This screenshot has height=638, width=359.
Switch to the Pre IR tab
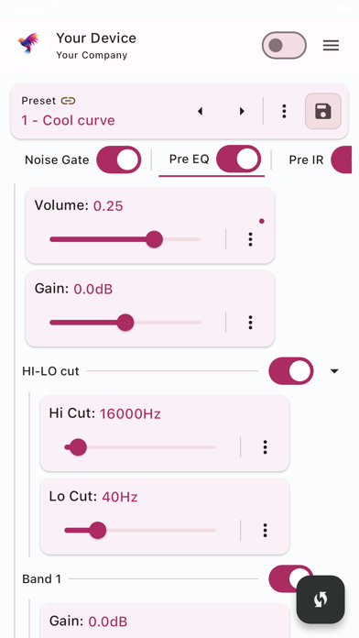(x=306, y=159)
